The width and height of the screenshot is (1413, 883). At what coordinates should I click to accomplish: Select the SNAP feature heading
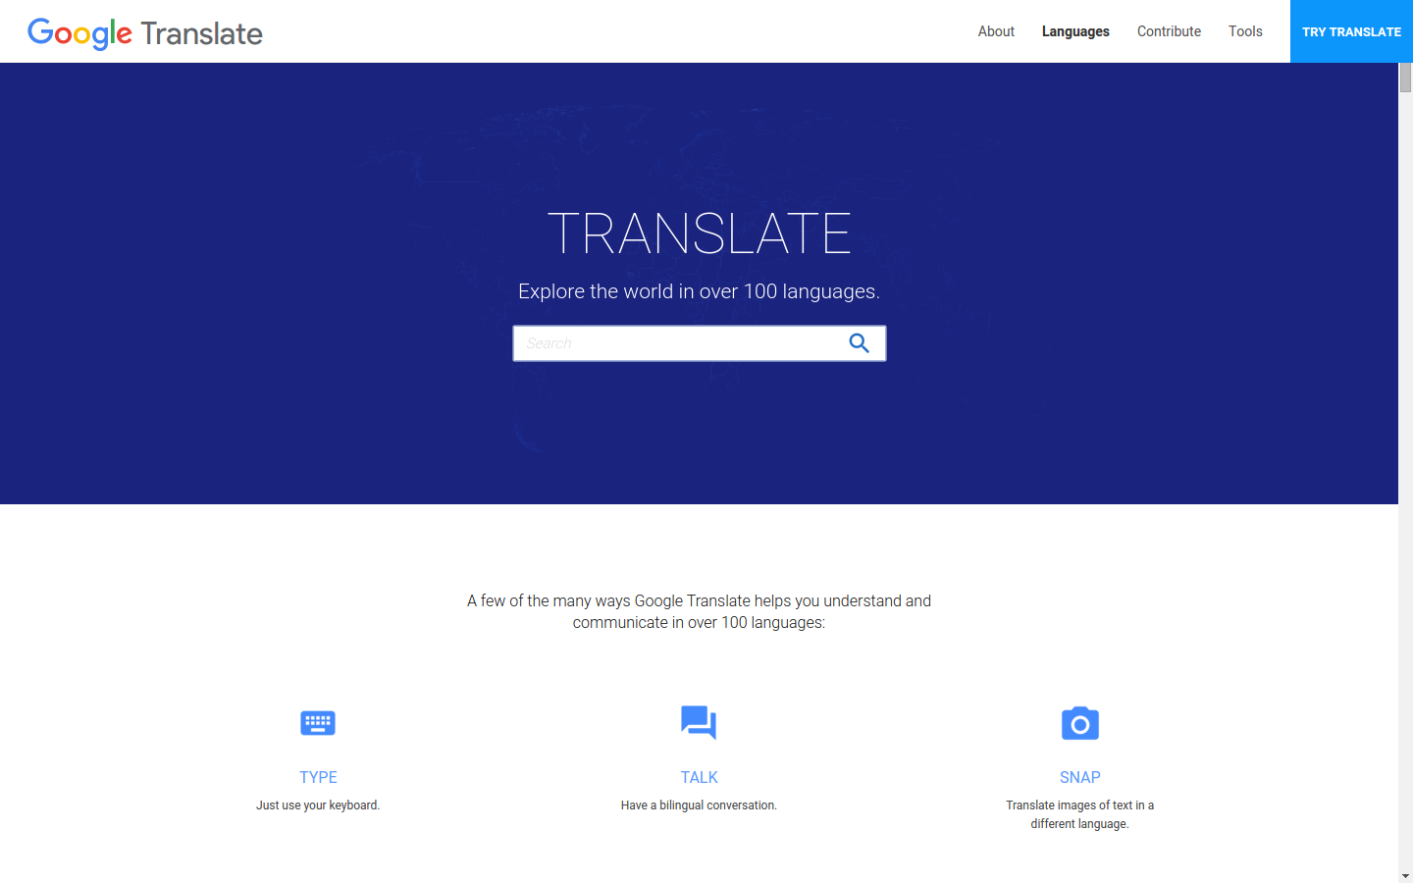click(x=1079, y=777)
